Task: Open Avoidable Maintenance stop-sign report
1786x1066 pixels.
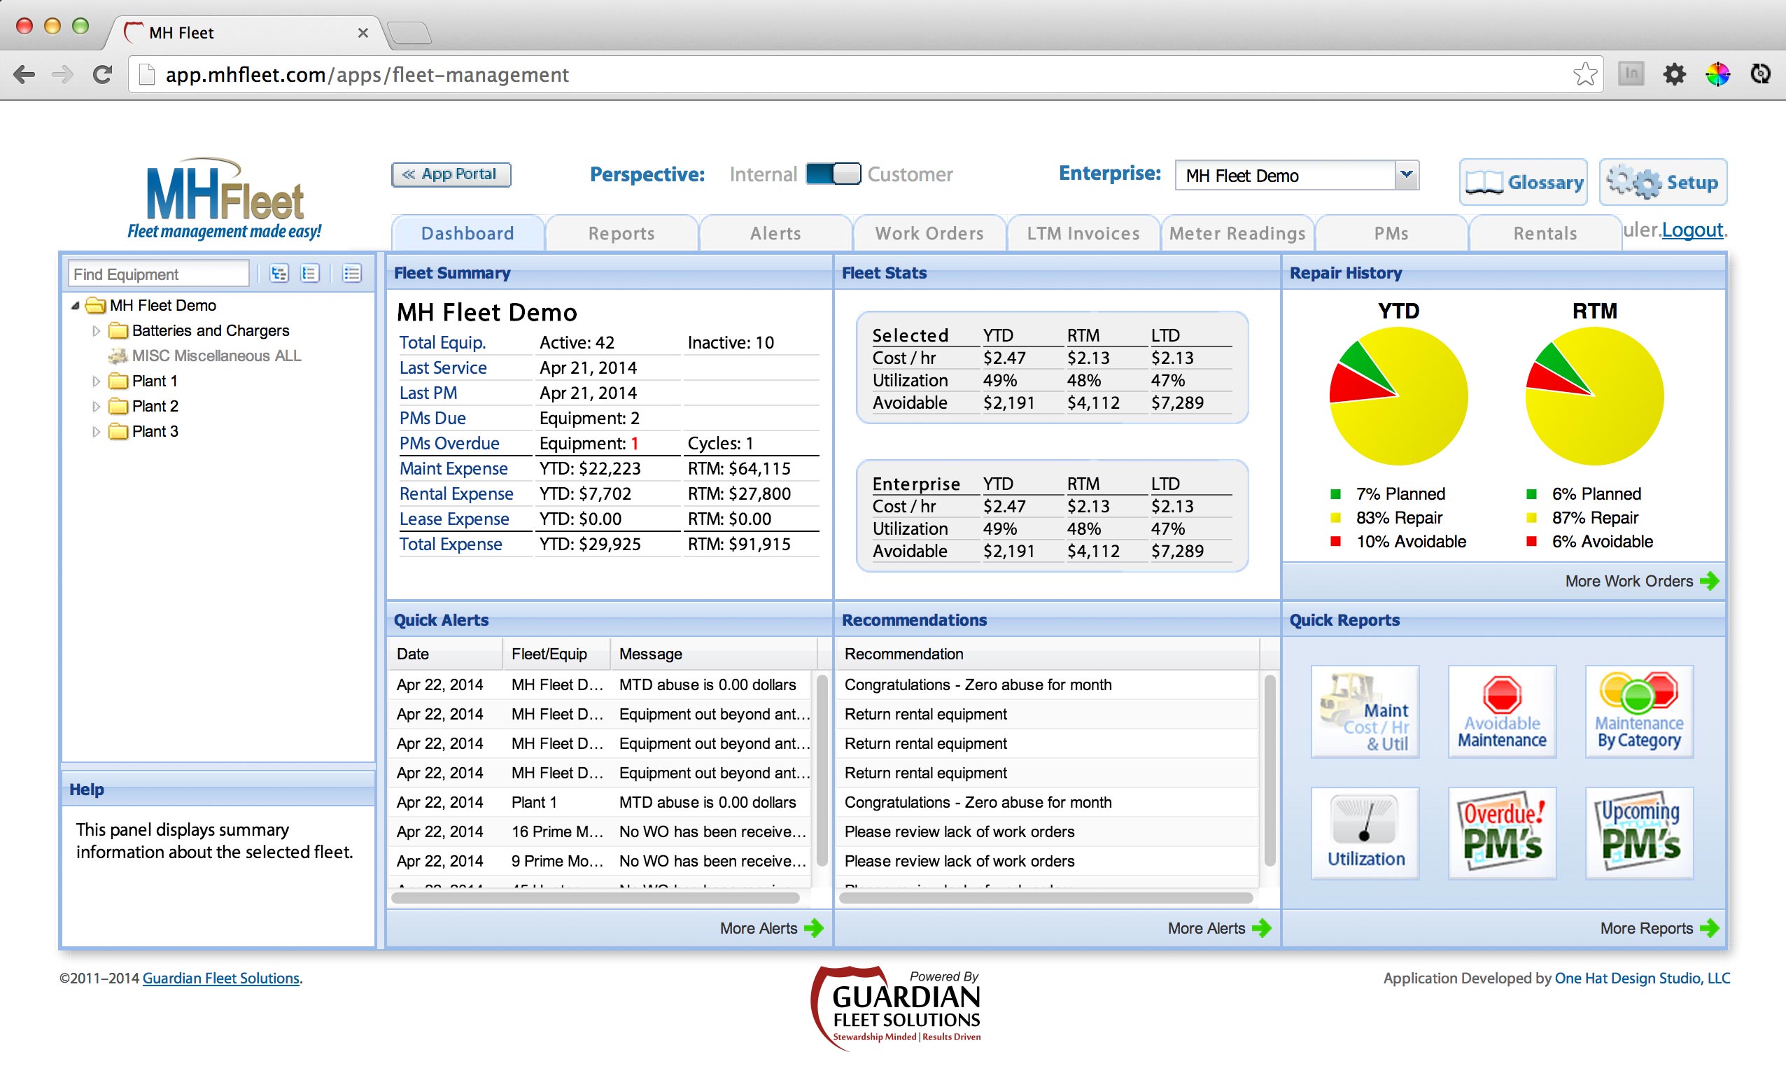Action: click(x=1502, y=711)
